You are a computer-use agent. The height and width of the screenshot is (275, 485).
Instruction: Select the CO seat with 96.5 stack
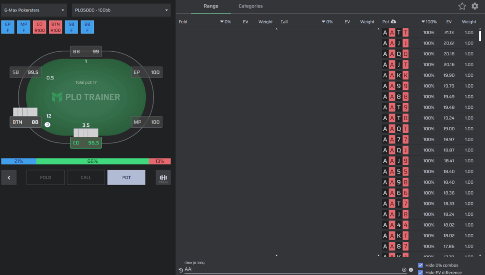(86, 143)
